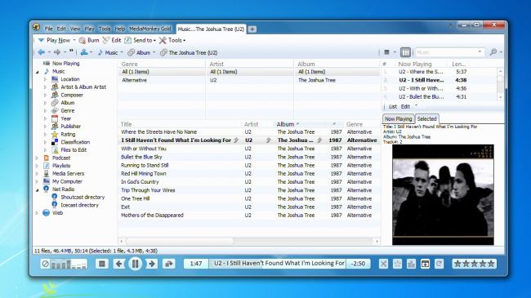This screenshot has width=531, height=298.
Task: Open the Tools toolbar dropdown
Action: tap(185, 41)
